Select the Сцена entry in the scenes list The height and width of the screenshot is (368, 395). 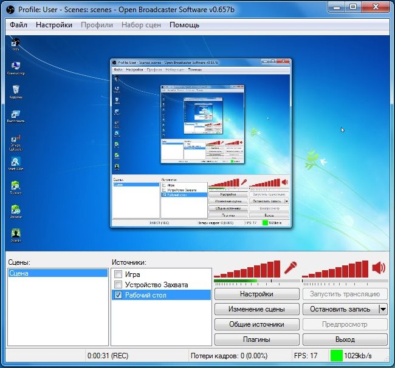[x=58, y=273]
